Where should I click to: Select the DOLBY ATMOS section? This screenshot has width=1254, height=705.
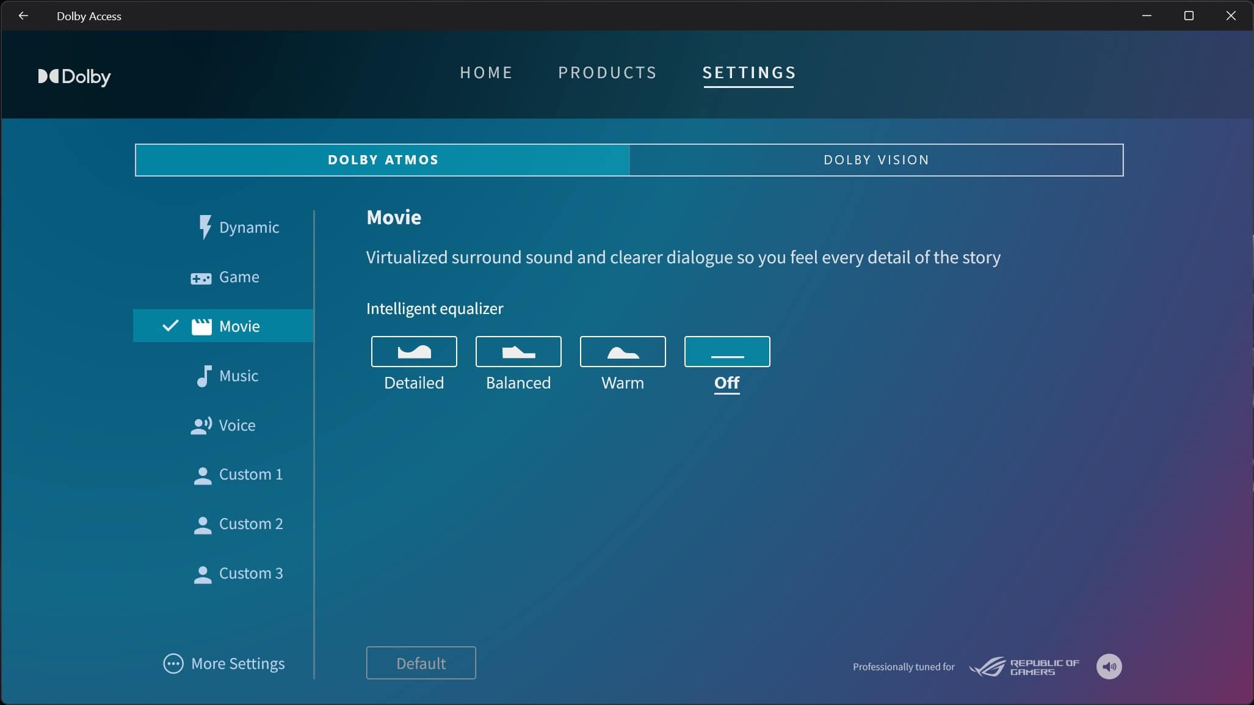[x=383, y=160]
